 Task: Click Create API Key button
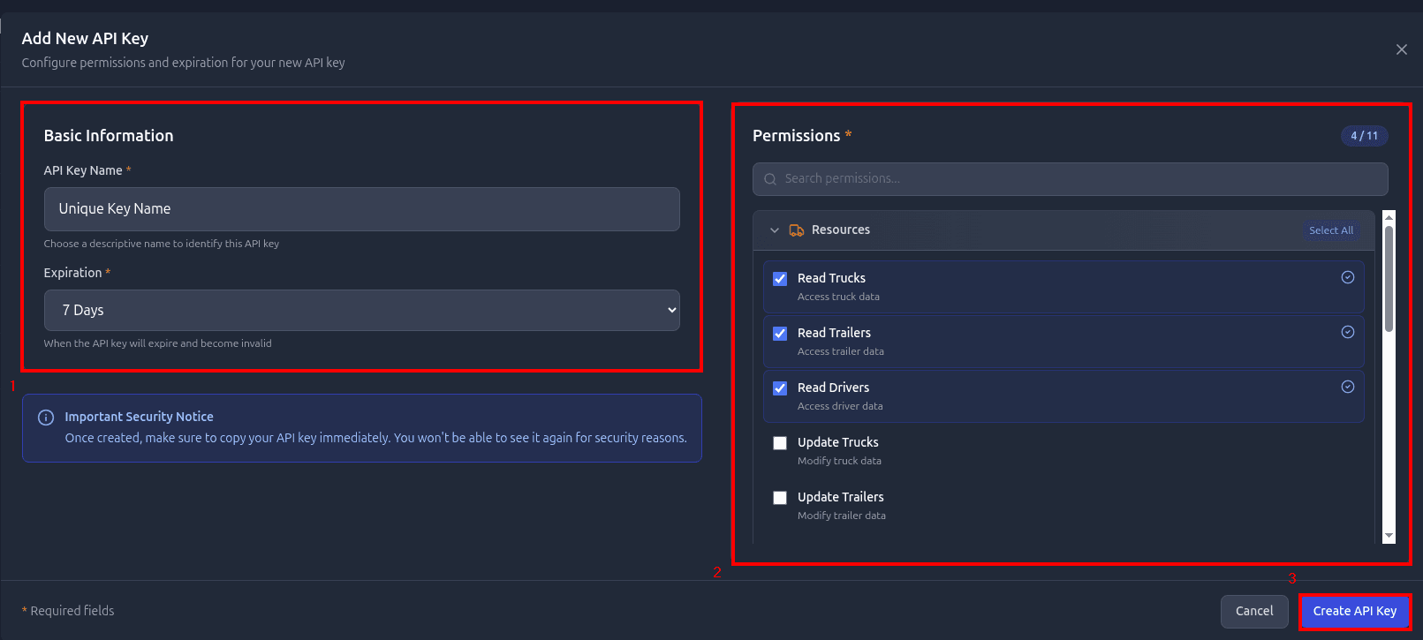coord(1355,611)
